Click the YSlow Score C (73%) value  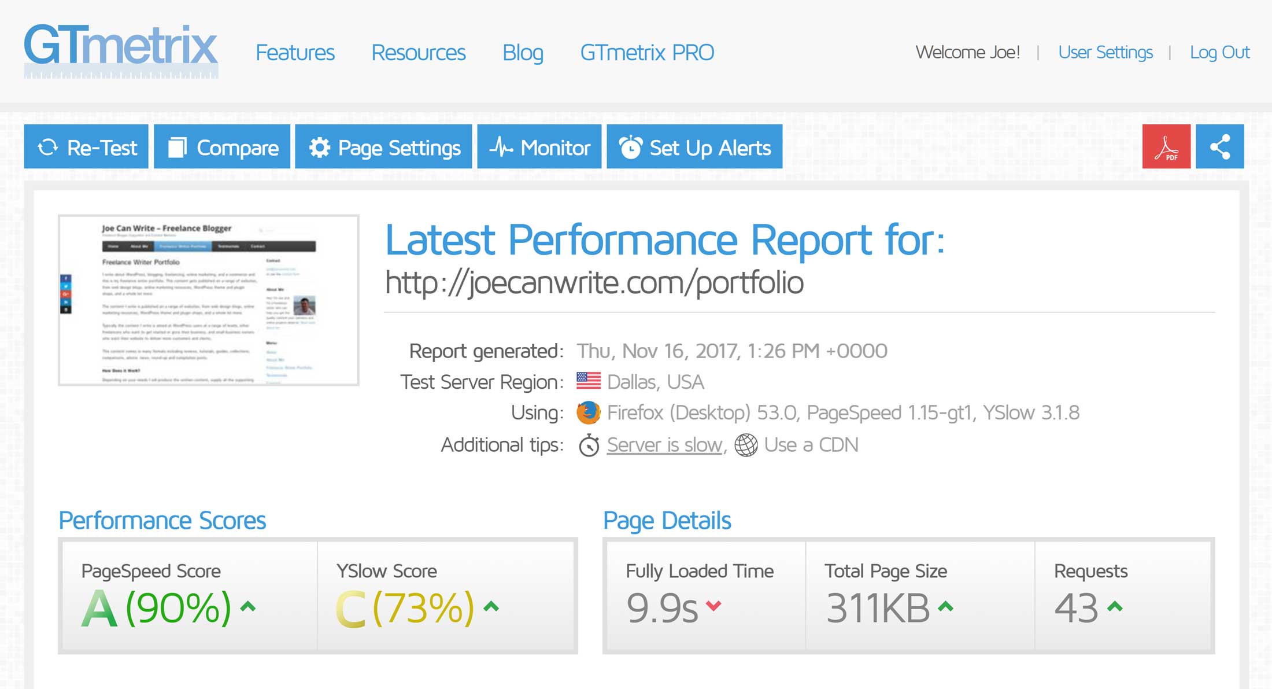405,608
